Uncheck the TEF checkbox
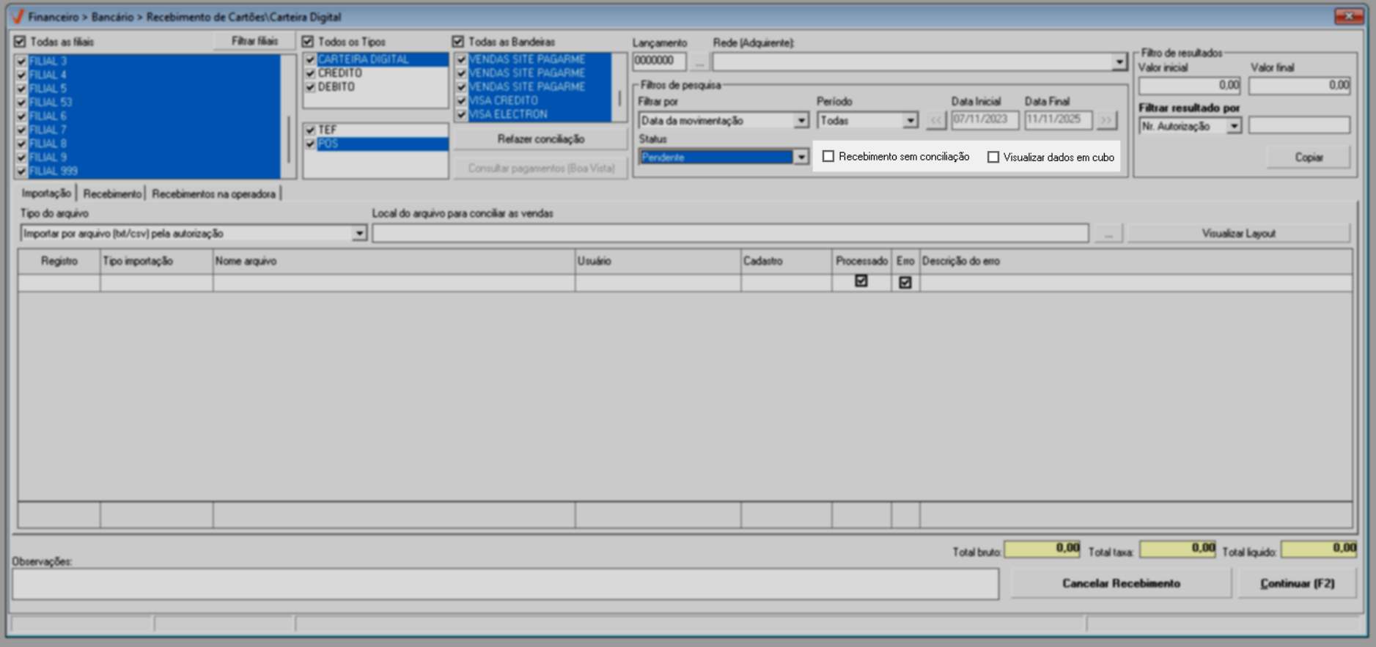This screenshot has width=1376, height=647. (310, 130)
